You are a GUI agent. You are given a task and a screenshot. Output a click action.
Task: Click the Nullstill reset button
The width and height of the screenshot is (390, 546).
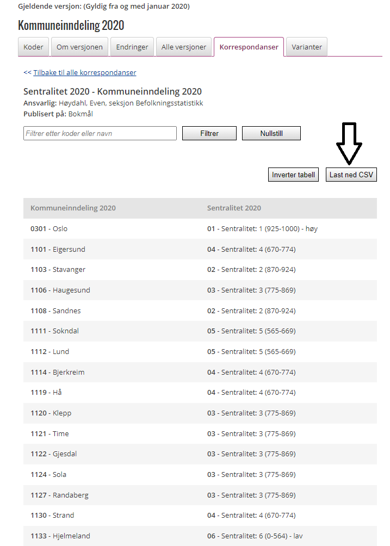tap(271, 133)
